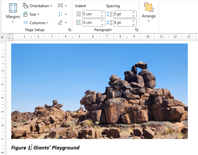
Task: Click the Spacing After 8 pt field
Action: tap(122, 23)
